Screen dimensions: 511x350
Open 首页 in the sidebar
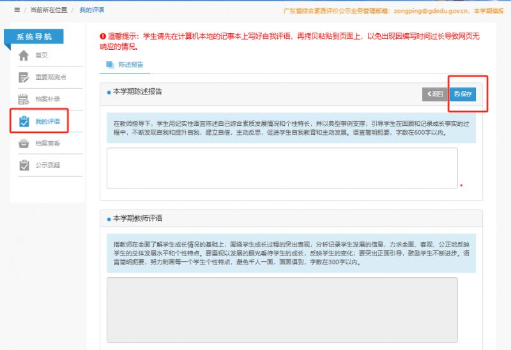pyautogui.click(x=42, y=56)
